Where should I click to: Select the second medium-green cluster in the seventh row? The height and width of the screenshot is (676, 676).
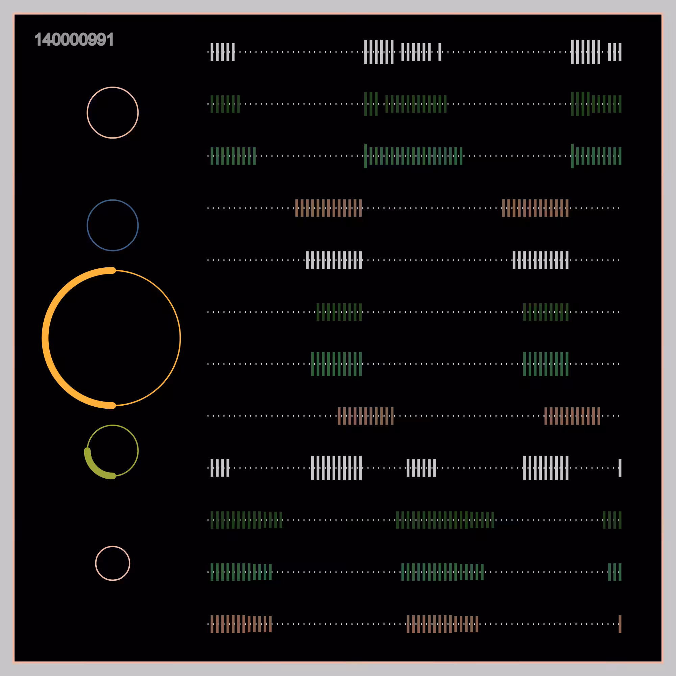546,364
